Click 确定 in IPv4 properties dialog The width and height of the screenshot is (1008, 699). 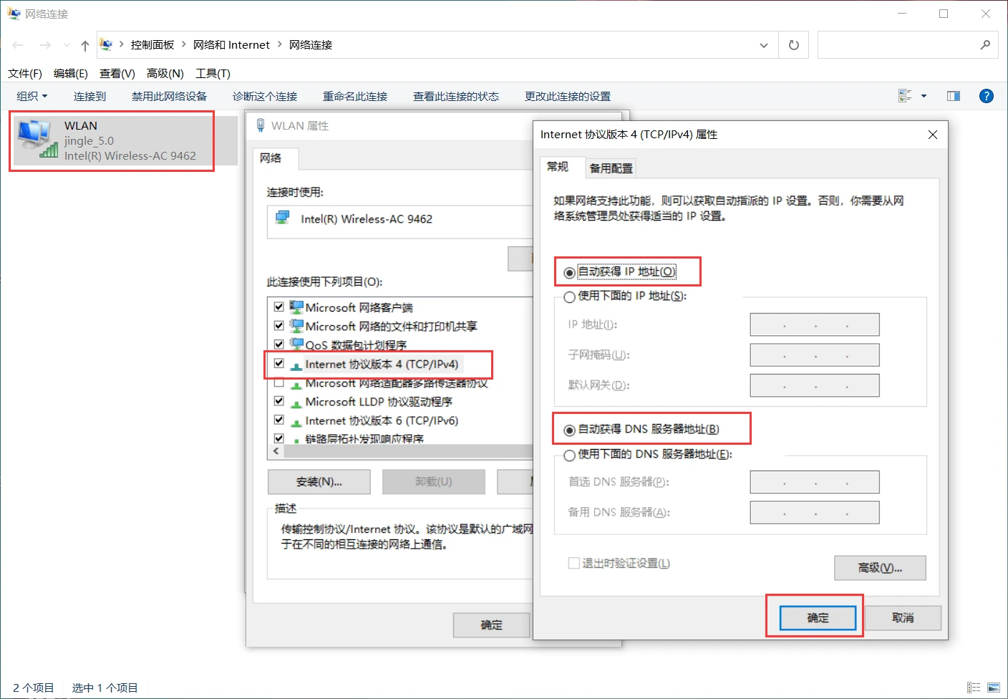pos(818,617)
